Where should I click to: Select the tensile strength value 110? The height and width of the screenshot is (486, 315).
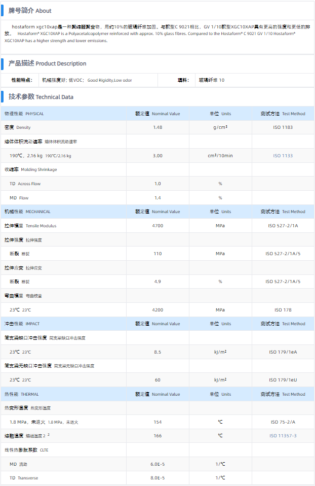(x=158, y=254)
